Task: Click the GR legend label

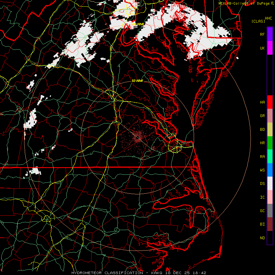Action: [x=262, y=116]
